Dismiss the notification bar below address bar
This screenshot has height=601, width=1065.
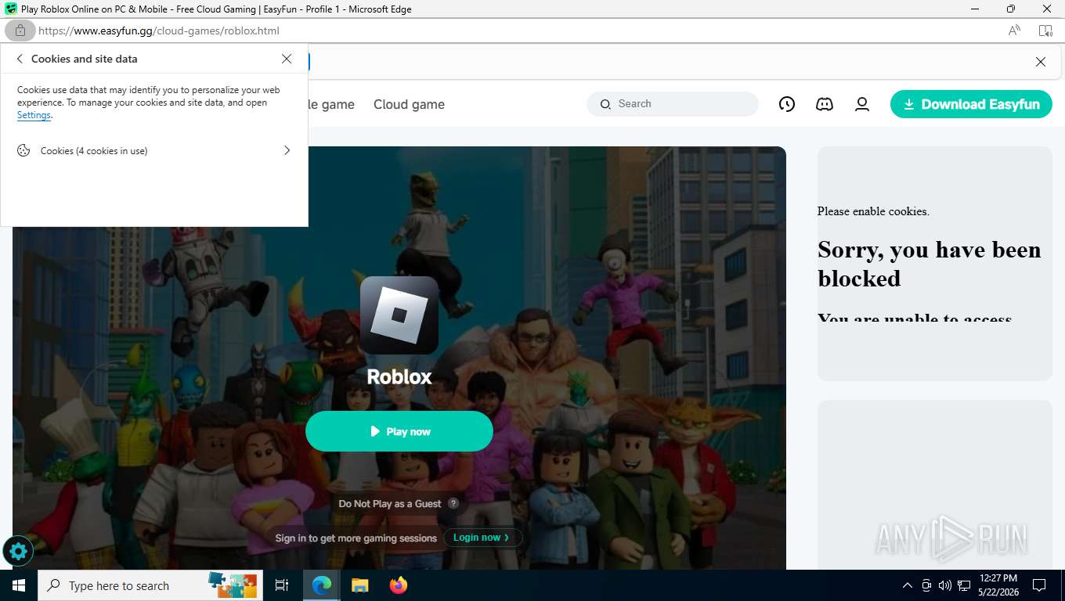pyautogui.click(x=1041, y=62)
